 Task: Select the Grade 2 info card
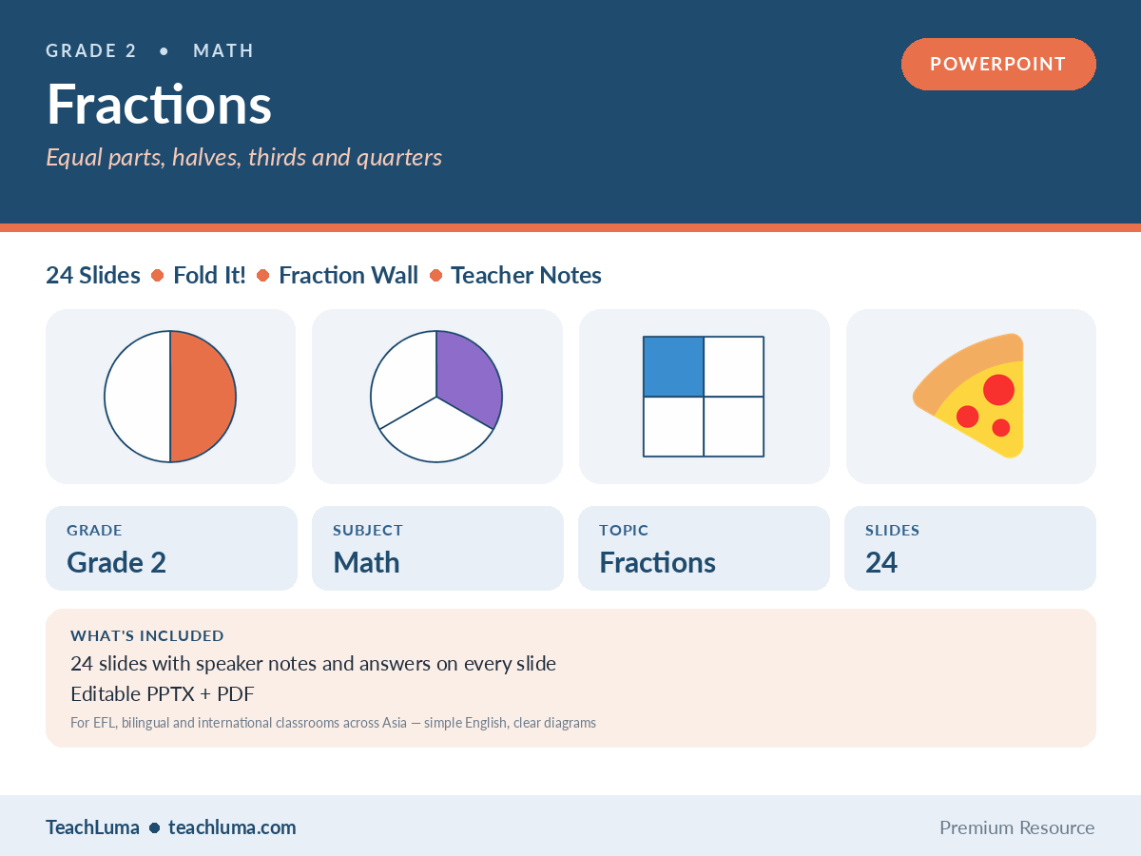coord(171,548)
